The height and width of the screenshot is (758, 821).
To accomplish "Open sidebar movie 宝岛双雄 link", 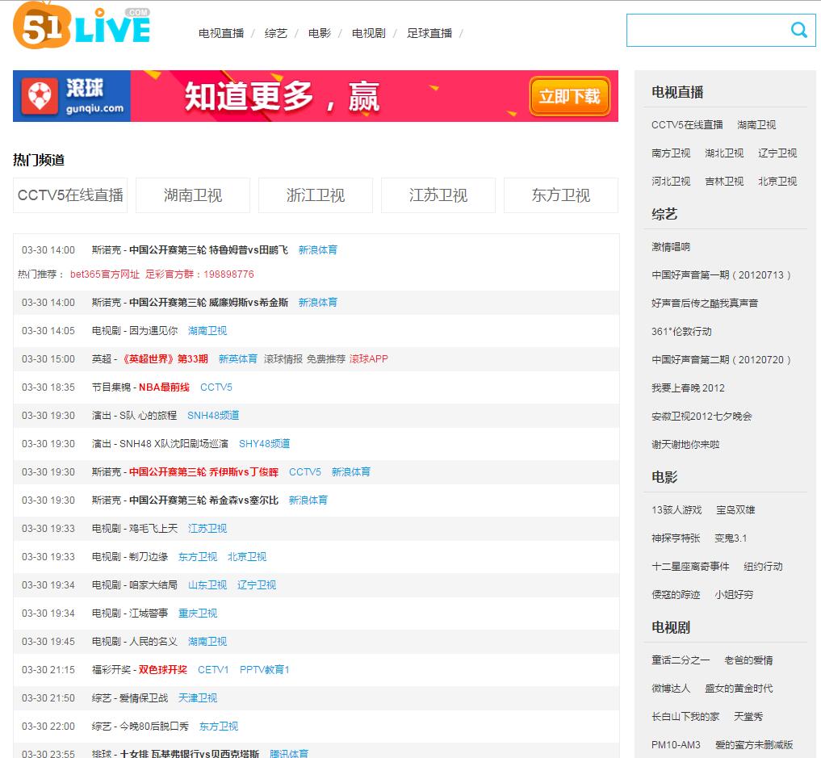I will [x=735, y=510].
